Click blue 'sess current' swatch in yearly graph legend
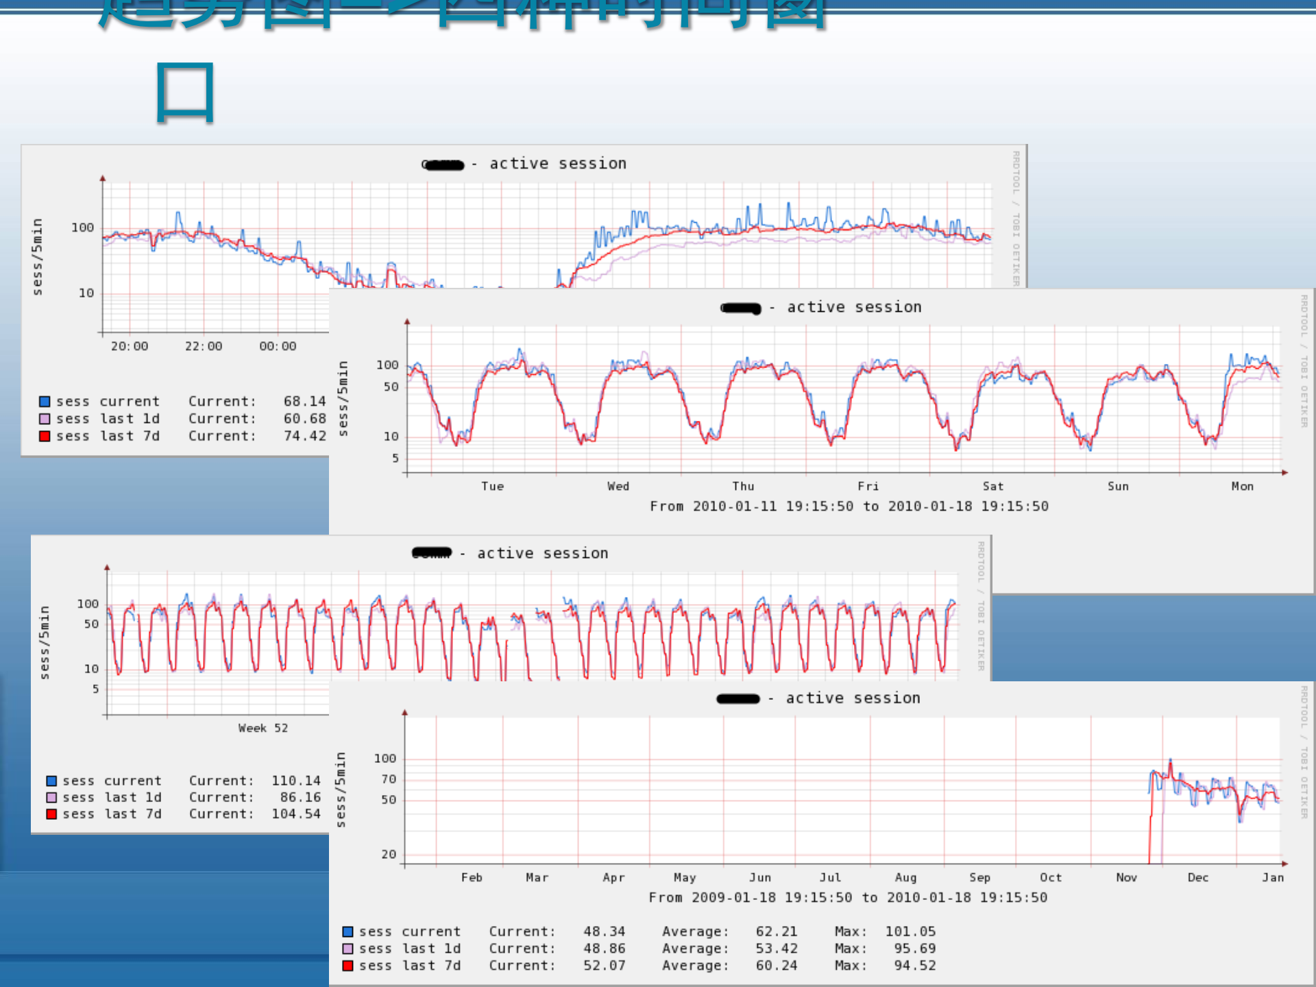Viewport: 1316px width, 987px height. [x=348, y=931]
